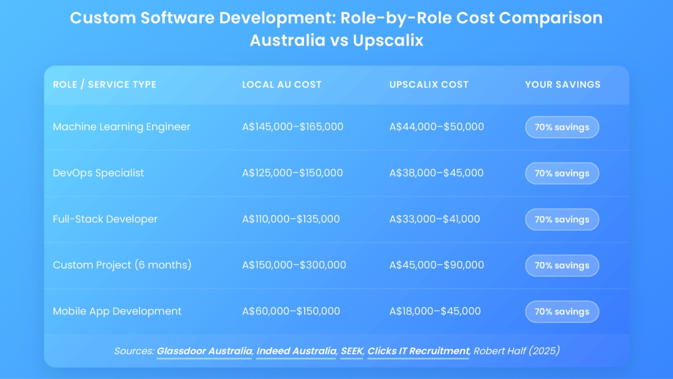Click 70% savings badge for DevOps Specialist
Viewport: 673px width, 379px height.
coord(561,173)
